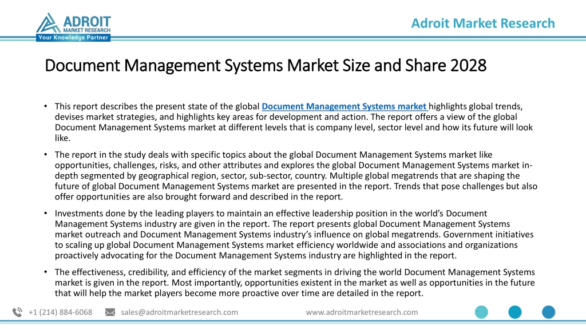Screen dimensions: 586x329
Task: Select phone number +1 (214) 884-6068
Action: click(60, 312)
